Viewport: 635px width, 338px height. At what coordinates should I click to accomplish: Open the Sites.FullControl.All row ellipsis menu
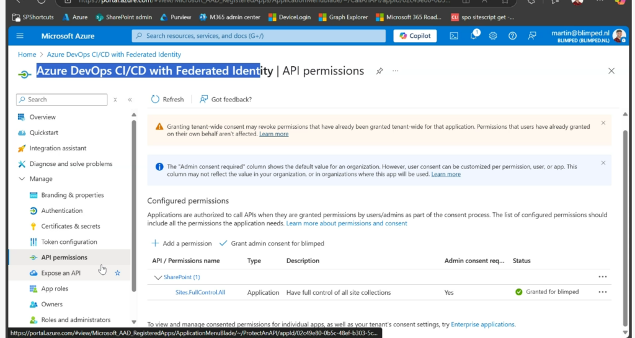pyautogui.click(x=603, y=292)
